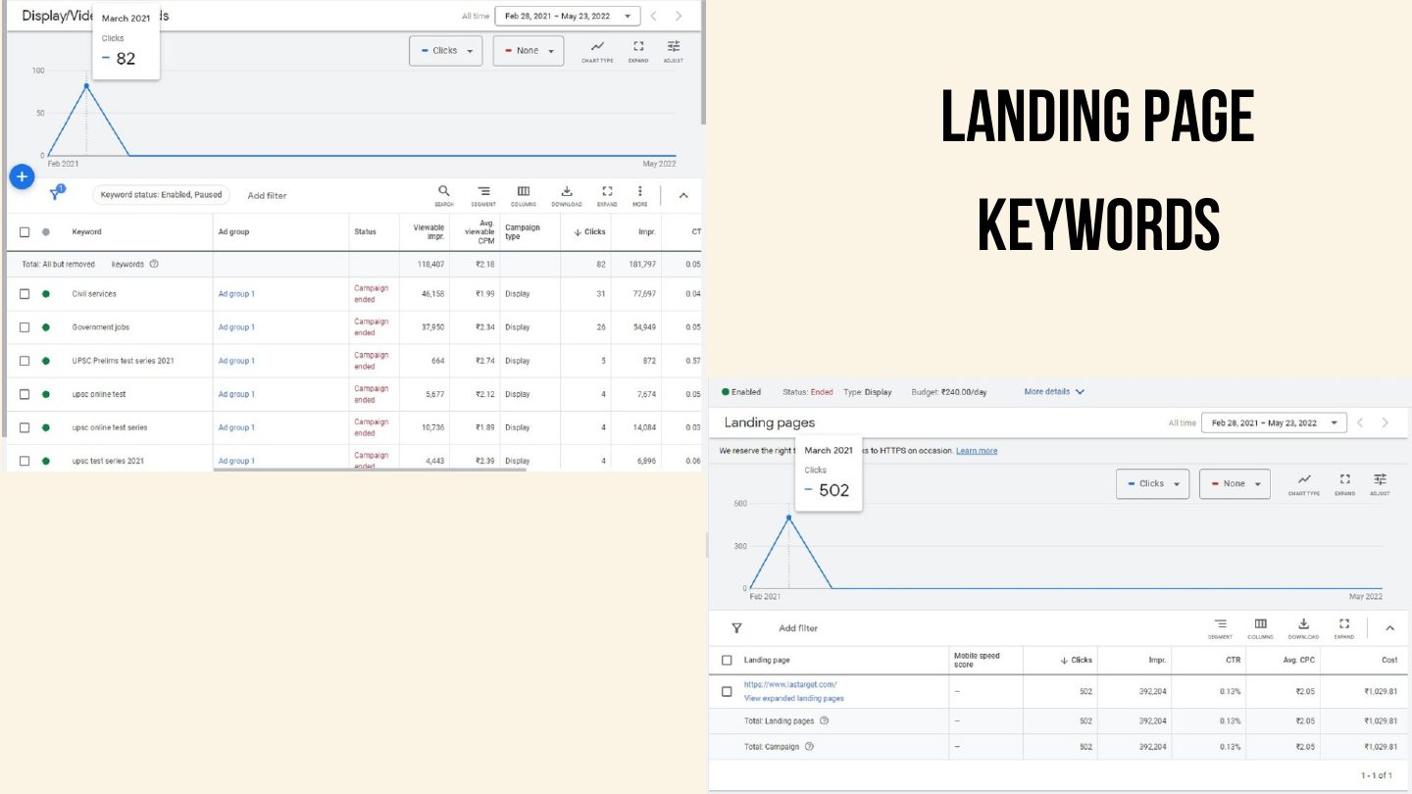Click the March 2021 data point on Landing pages chart

(788, 517)
